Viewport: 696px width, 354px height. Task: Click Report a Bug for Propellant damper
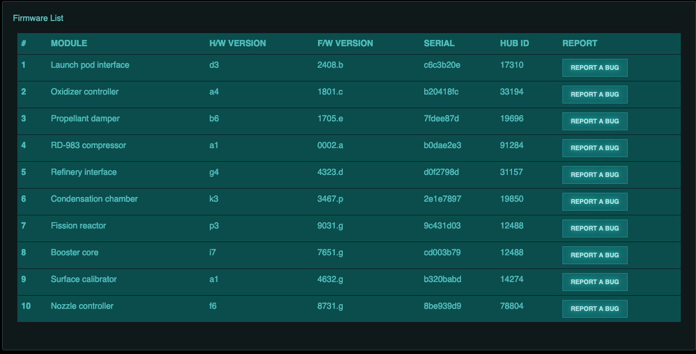click(595, 121)
